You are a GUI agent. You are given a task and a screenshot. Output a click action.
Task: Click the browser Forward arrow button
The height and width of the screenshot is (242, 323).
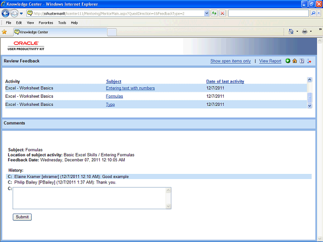14,14
